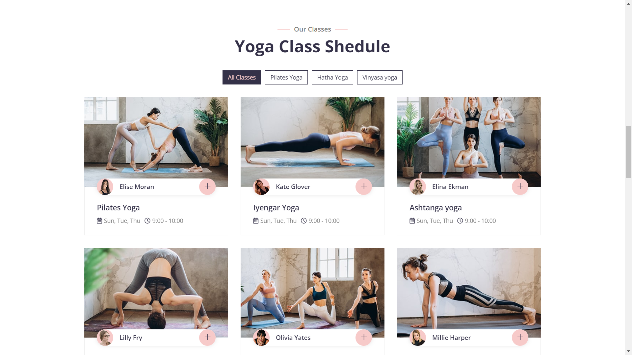
Task: Click the scrollbar down arrow
Action: click(628, 352)
